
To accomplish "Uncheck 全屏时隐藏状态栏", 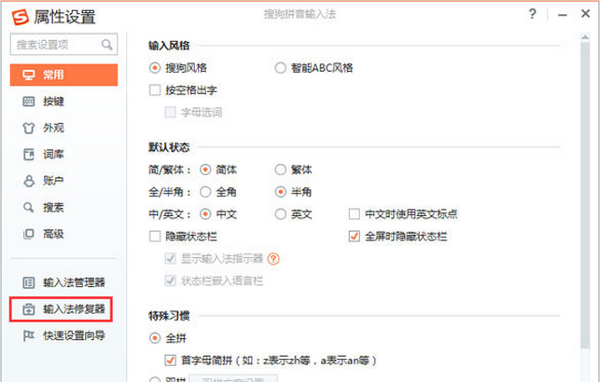I will coord(354,237).
